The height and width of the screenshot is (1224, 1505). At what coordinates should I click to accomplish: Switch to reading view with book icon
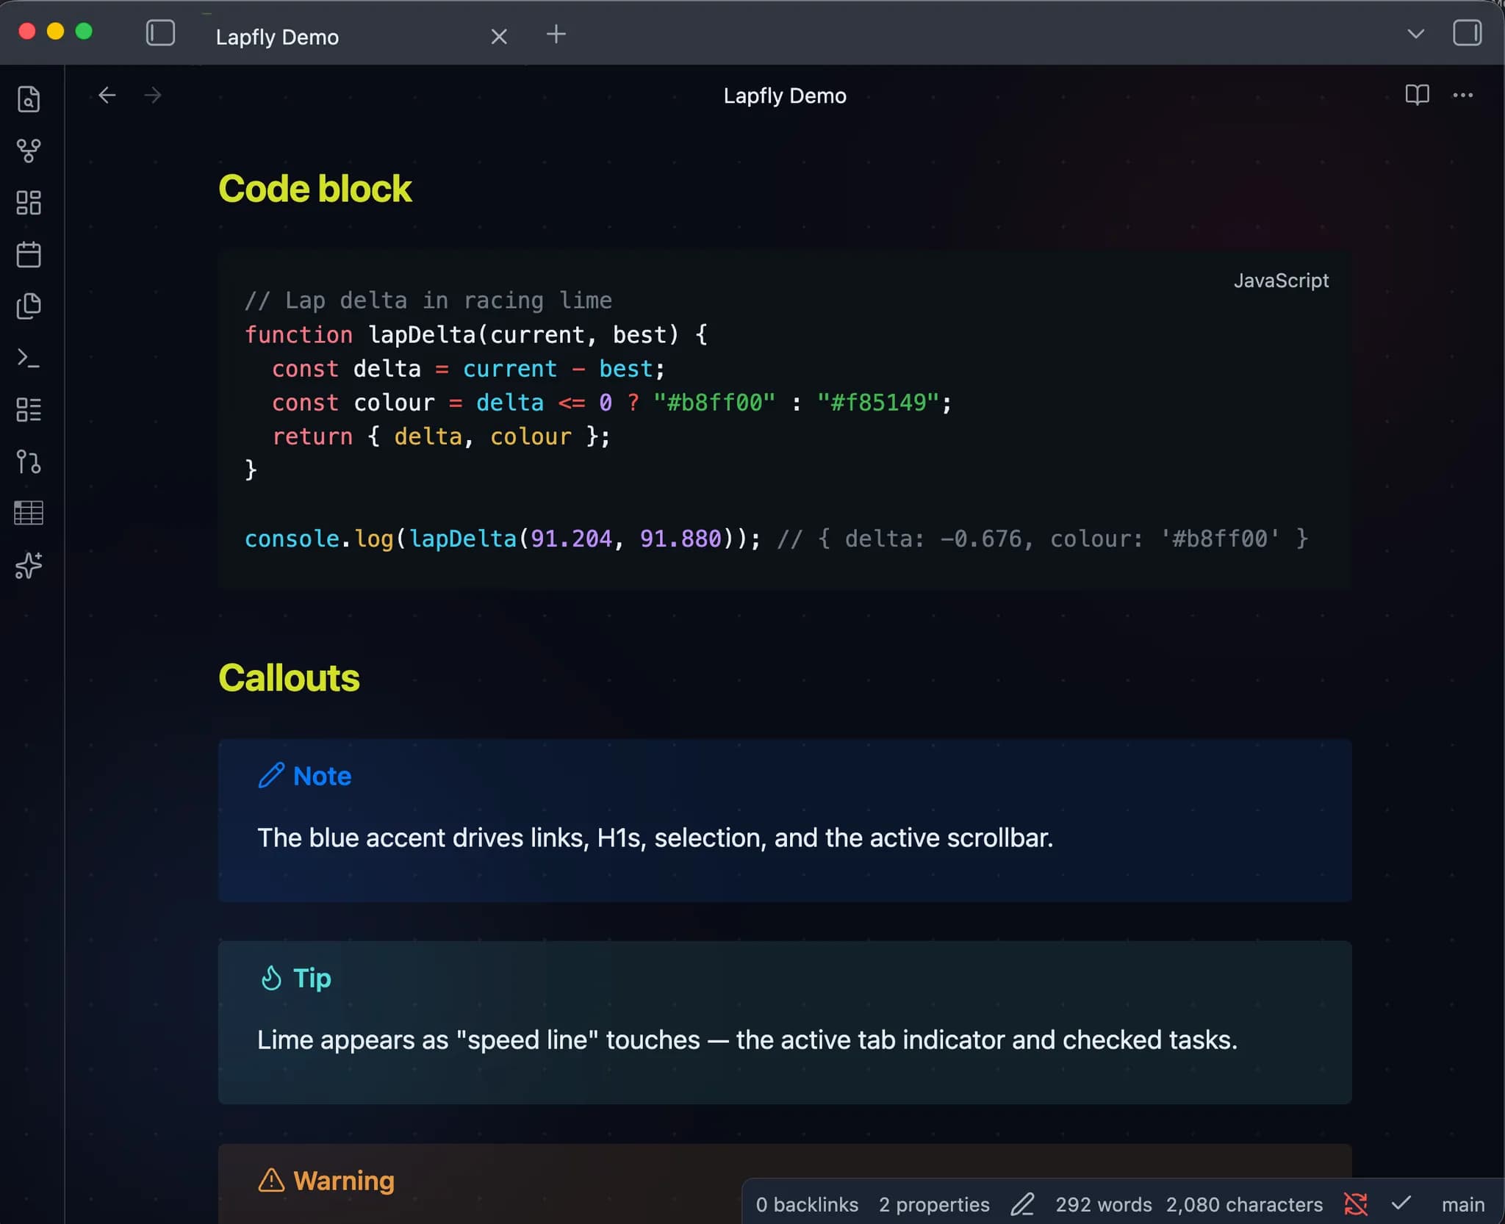coord(1417,95)
